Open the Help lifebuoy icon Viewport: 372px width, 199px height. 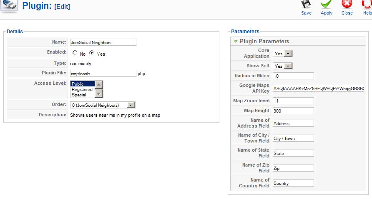click(367, 5)
